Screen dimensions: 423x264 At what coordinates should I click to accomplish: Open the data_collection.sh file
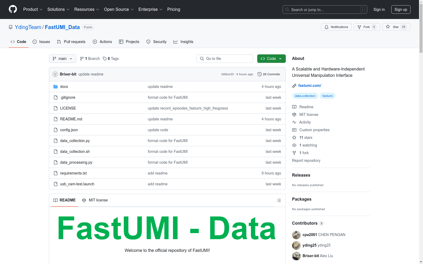tap(75, 152)
